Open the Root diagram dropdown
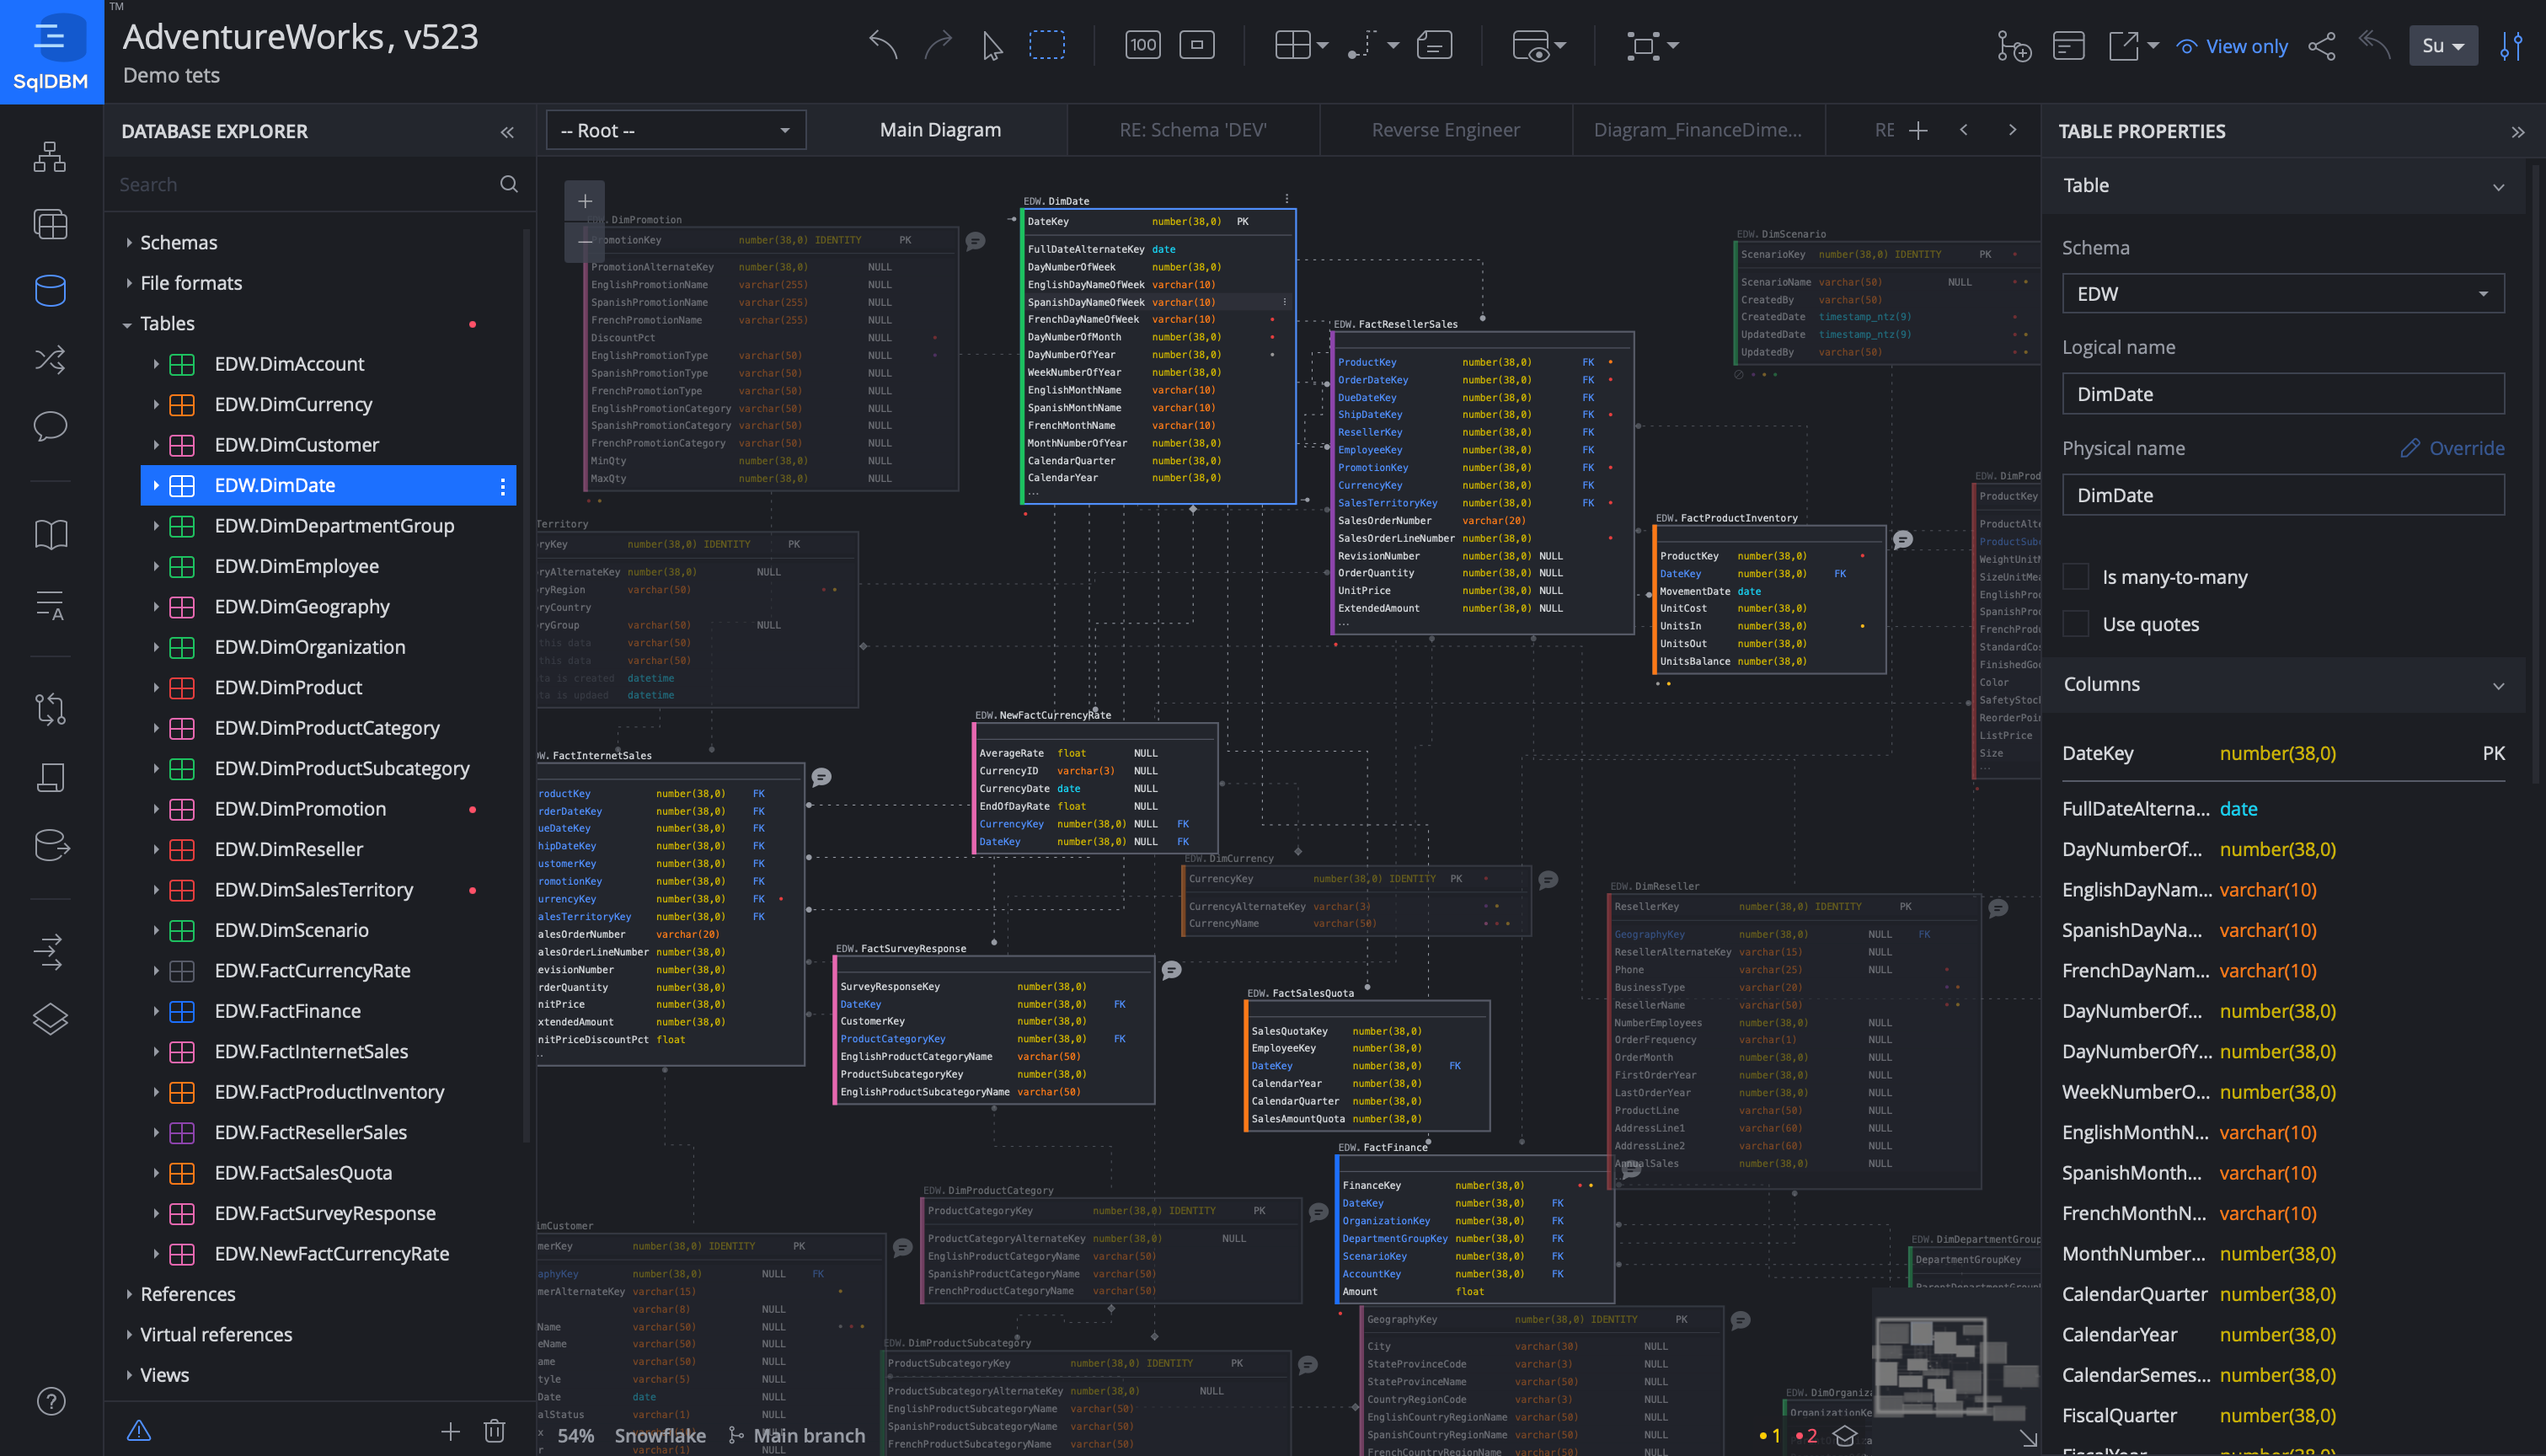 [676, 130]
